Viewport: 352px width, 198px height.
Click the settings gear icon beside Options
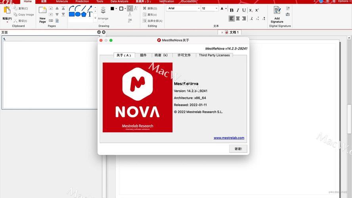tap(327, 1)
